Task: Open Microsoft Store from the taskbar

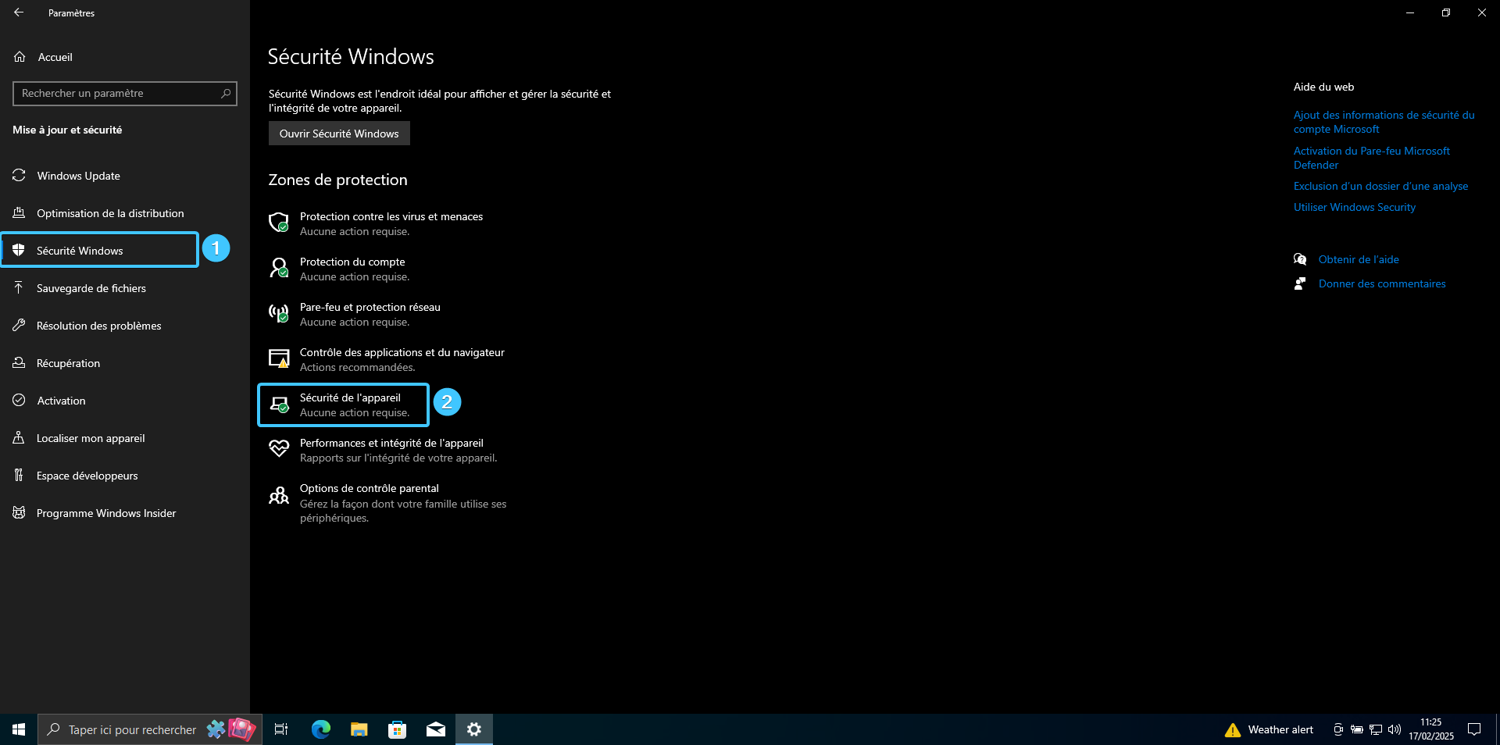Action: pyautogui.click(x=398, y=729)
